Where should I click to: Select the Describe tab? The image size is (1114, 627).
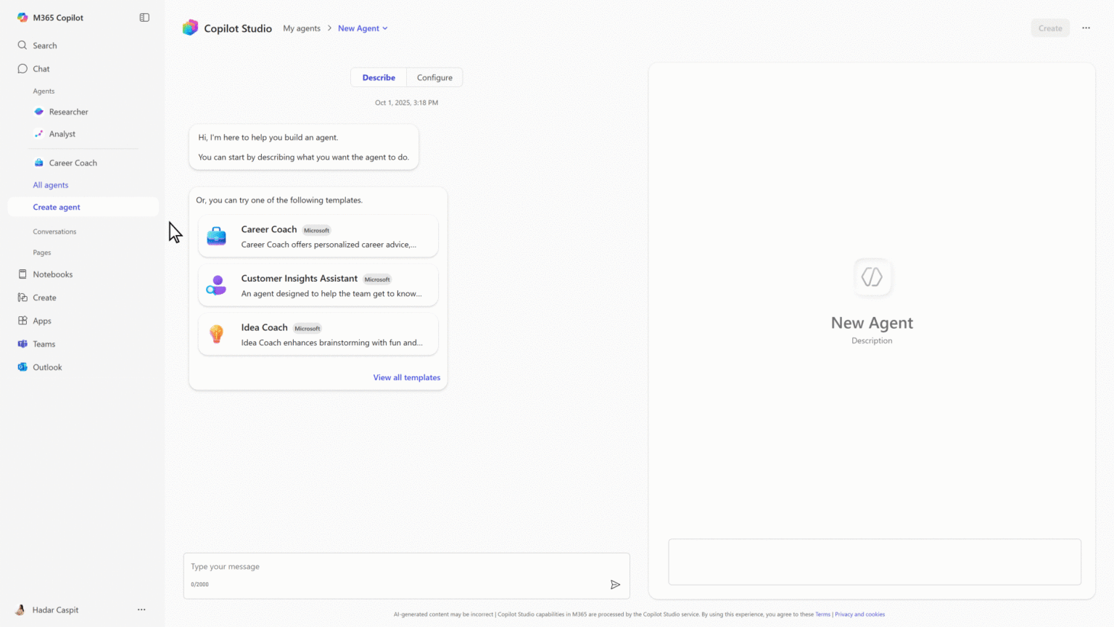378,77
